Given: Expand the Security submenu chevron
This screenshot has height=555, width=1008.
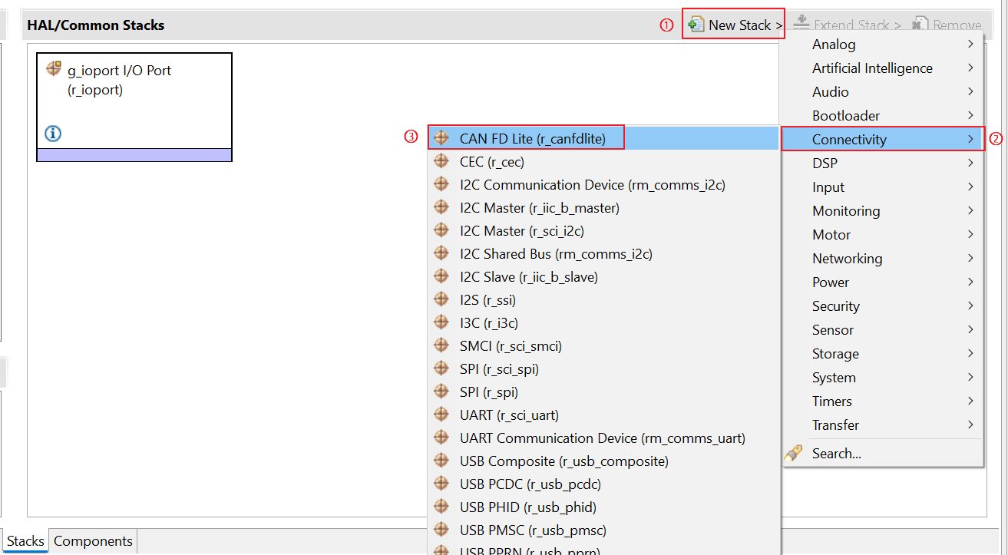Looking at the screenshot, I should point(970,306).
